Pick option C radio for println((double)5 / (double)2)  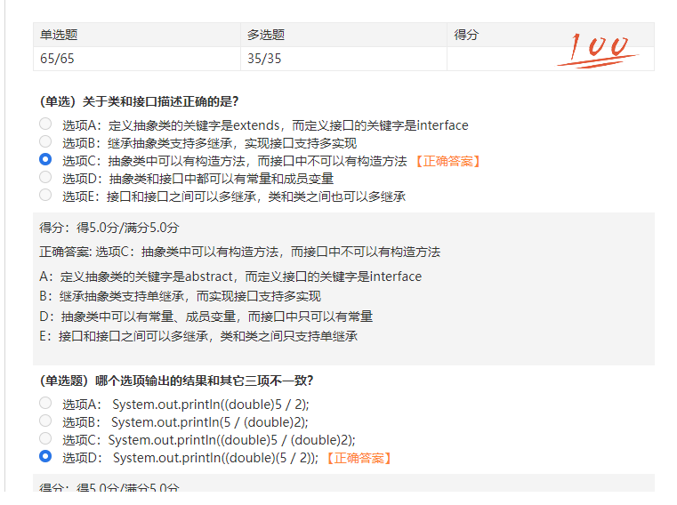pos(45,438)
